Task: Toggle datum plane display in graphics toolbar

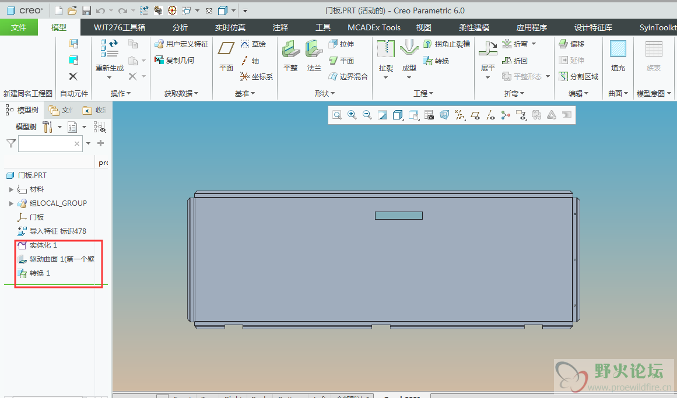Action: pyautogui.click(x=475, y=115)
